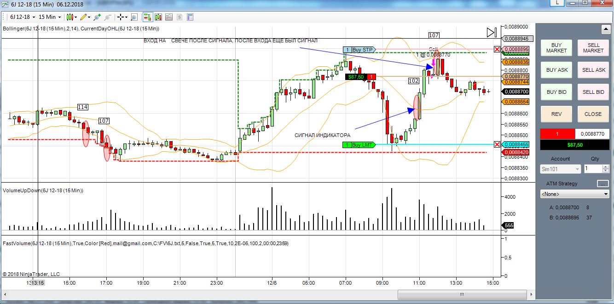Open the ATM Strategy <None> dropdown
614x304 pixels.
(x=574, y=194)
